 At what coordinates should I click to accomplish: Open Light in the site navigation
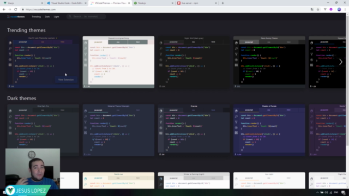(56, 17)
